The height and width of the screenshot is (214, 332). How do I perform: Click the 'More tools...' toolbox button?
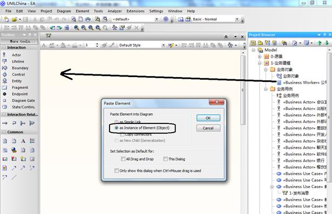[19, 42]
